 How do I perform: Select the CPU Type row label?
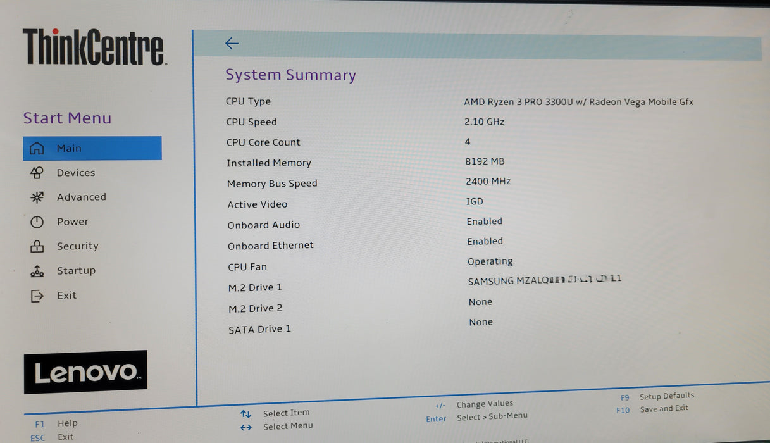[x=248, y=101]
